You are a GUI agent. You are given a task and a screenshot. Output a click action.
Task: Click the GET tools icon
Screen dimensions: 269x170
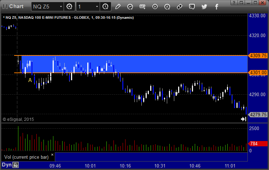coord(142,7)
